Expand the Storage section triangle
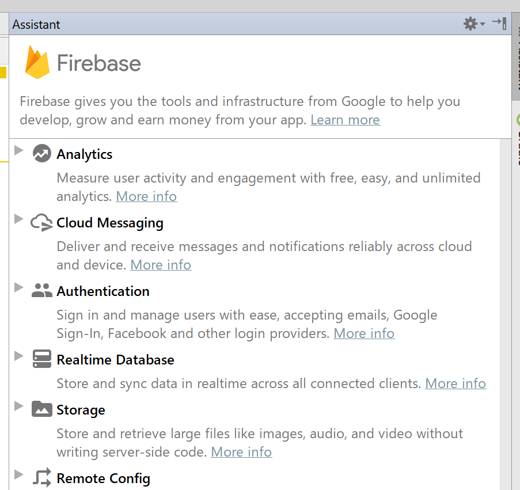This screenshot has width=520, height=490. [x=19, y=406]
